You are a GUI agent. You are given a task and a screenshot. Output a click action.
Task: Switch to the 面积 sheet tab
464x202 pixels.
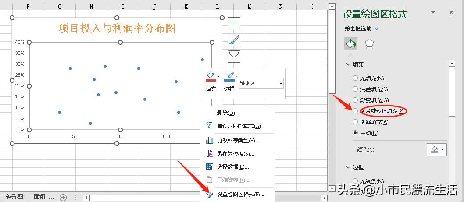pyautogui.click(x=39, y=197)
